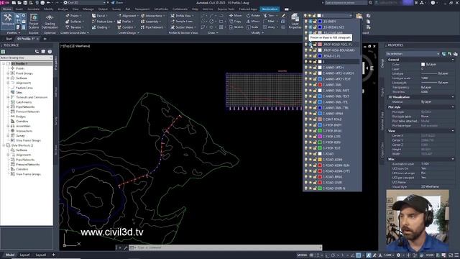Open Grading Optimization tool

point(50,22)
